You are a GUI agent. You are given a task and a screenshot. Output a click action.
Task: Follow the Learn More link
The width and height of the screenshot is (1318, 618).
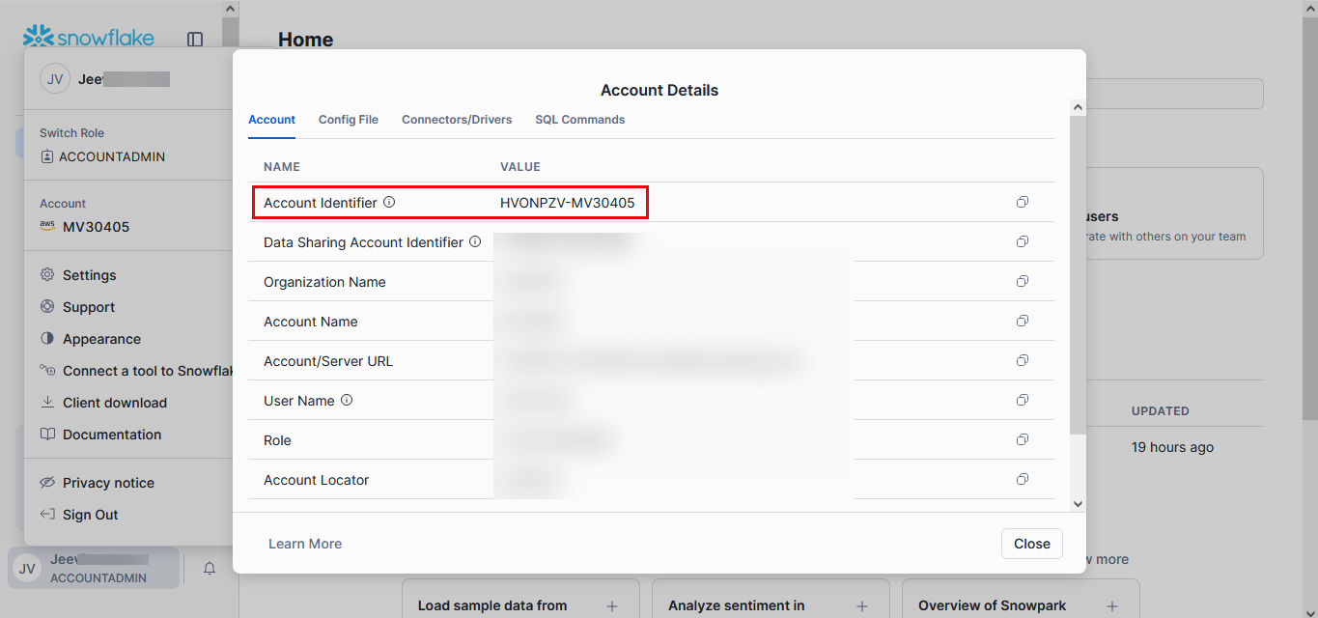tap(305, 544)
